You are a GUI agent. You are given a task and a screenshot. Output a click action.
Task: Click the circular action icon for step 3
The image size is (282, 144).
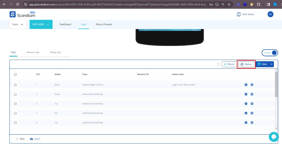click(252, 104)
